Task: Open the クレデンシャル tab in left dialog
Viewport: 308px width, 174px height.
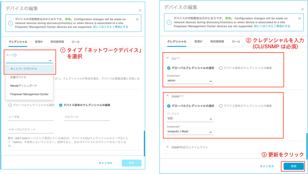Action: [x=18, y=42]
